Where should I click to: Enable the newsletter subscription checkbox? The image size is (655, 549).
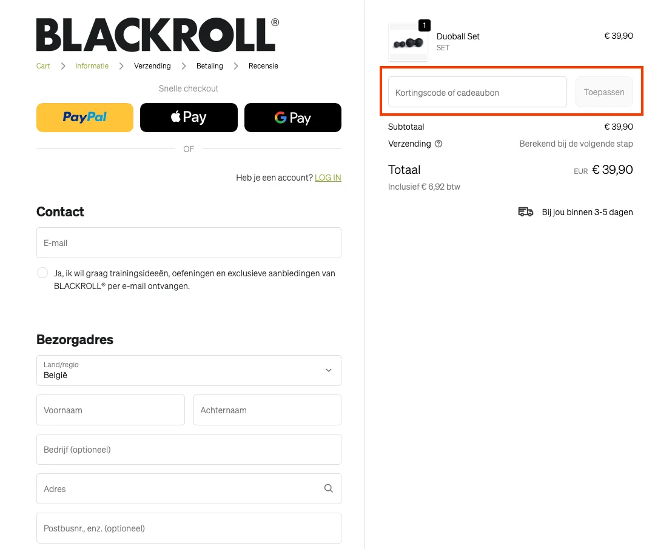42,273
